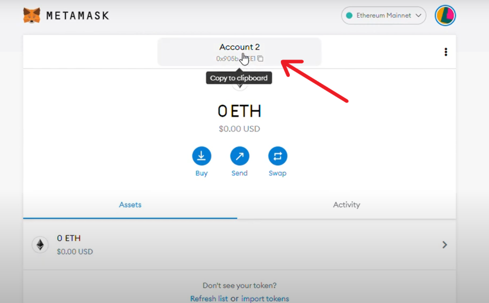Screen dimensions: 489x303
Task: Open the Swap feature icon
Action: 277,155
